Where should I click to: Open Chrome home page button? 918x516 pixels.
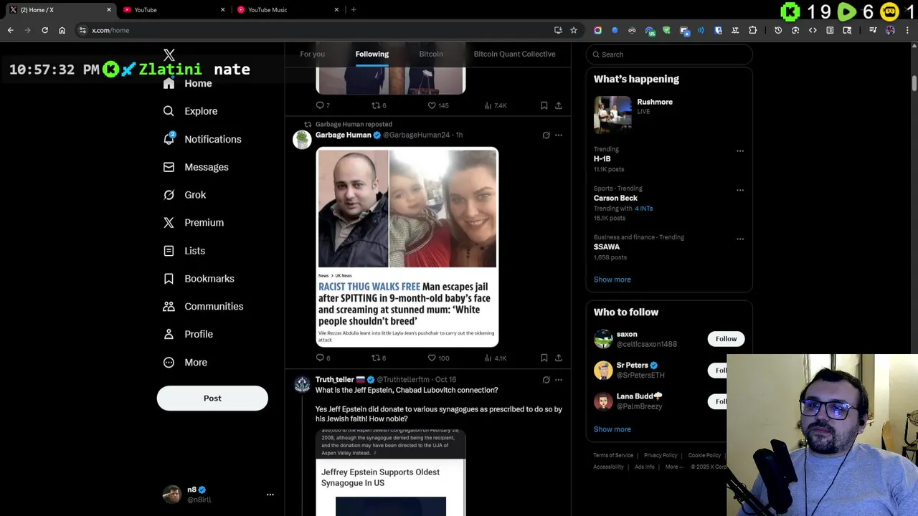[62, 30]
